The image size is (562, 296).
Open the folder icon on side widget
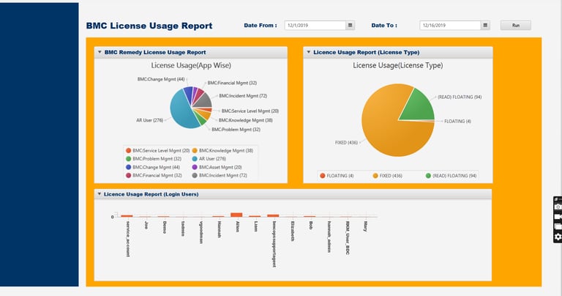558,226
